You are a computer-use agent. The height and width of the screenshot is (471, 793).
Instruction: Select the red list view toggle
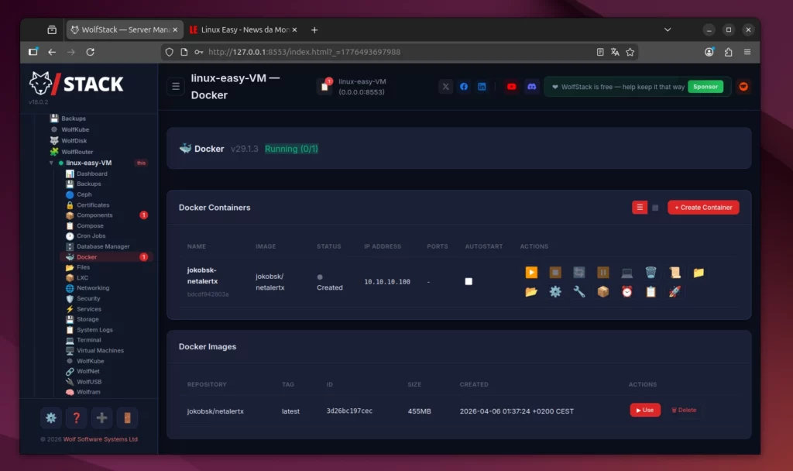pyautogui.click(x=638, y=207)
